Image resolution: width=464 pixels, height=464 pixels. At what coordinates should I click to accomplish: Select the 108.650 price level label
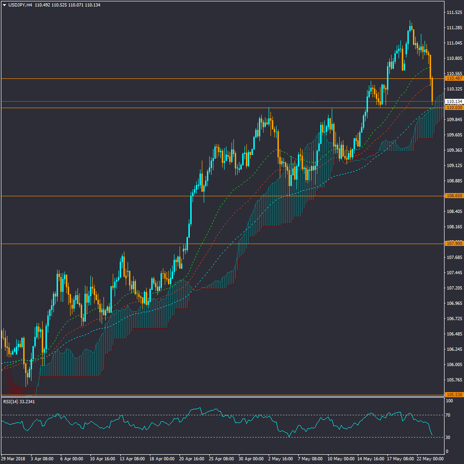(x=454, y=196)
